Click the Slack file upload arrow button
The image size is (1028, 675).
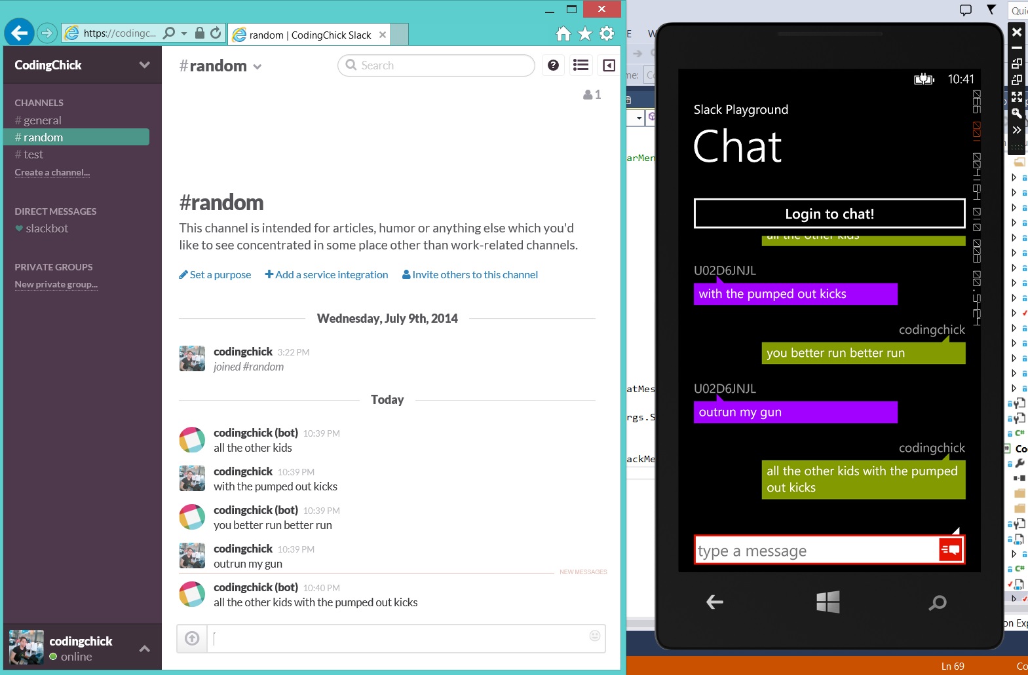click(x=192, y=638)
